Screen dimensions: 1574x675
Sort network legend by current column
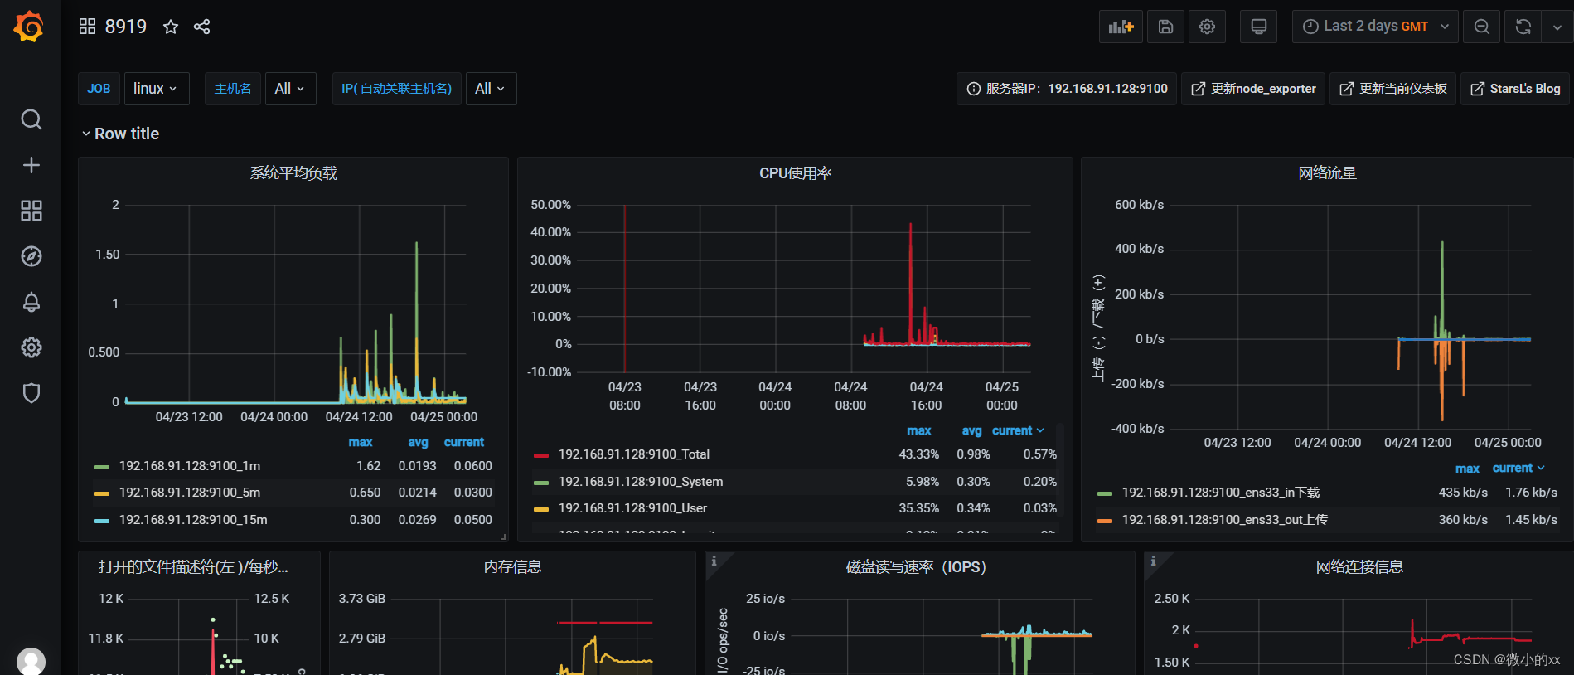tap(1518, 468)
